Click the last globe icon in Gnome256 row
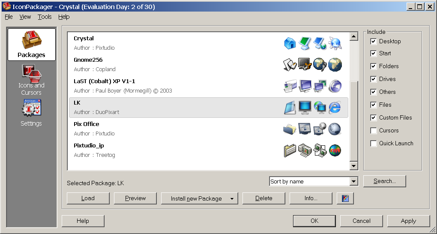 [335, 65]
